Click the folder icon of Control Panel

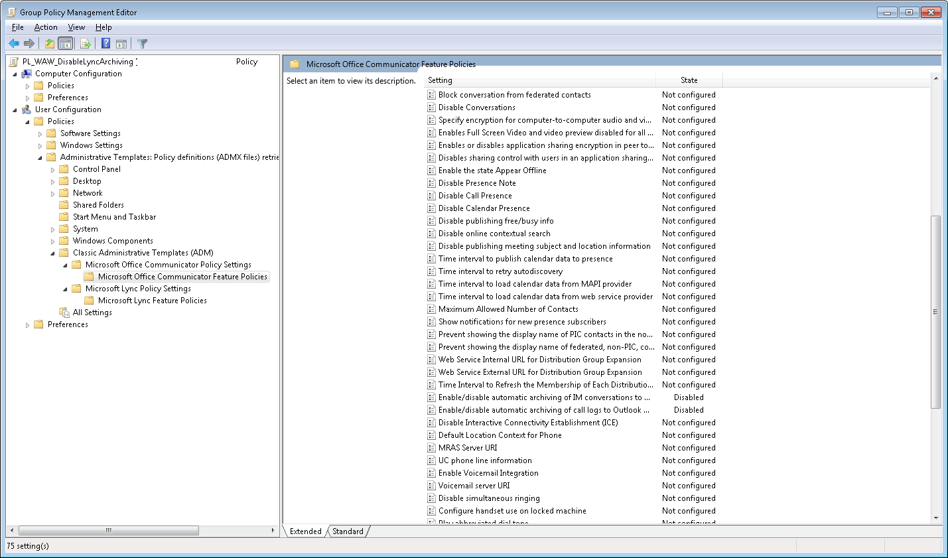coord(64,169)
